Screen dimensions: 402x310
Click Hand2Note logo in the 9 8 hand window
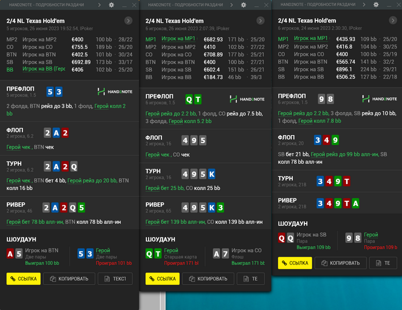click(380, 98)
